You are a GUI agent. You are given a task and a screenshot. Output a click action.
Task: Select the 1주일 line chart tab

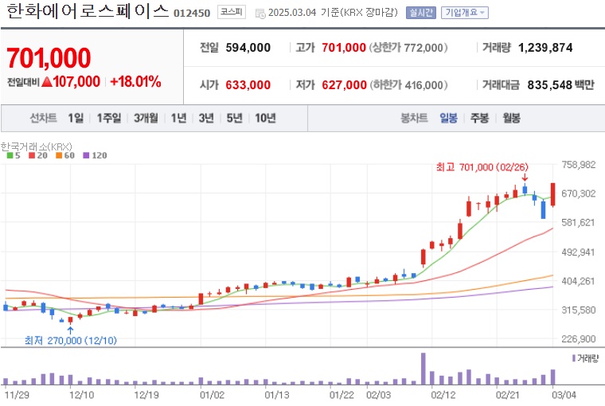(x=109, y=118)
